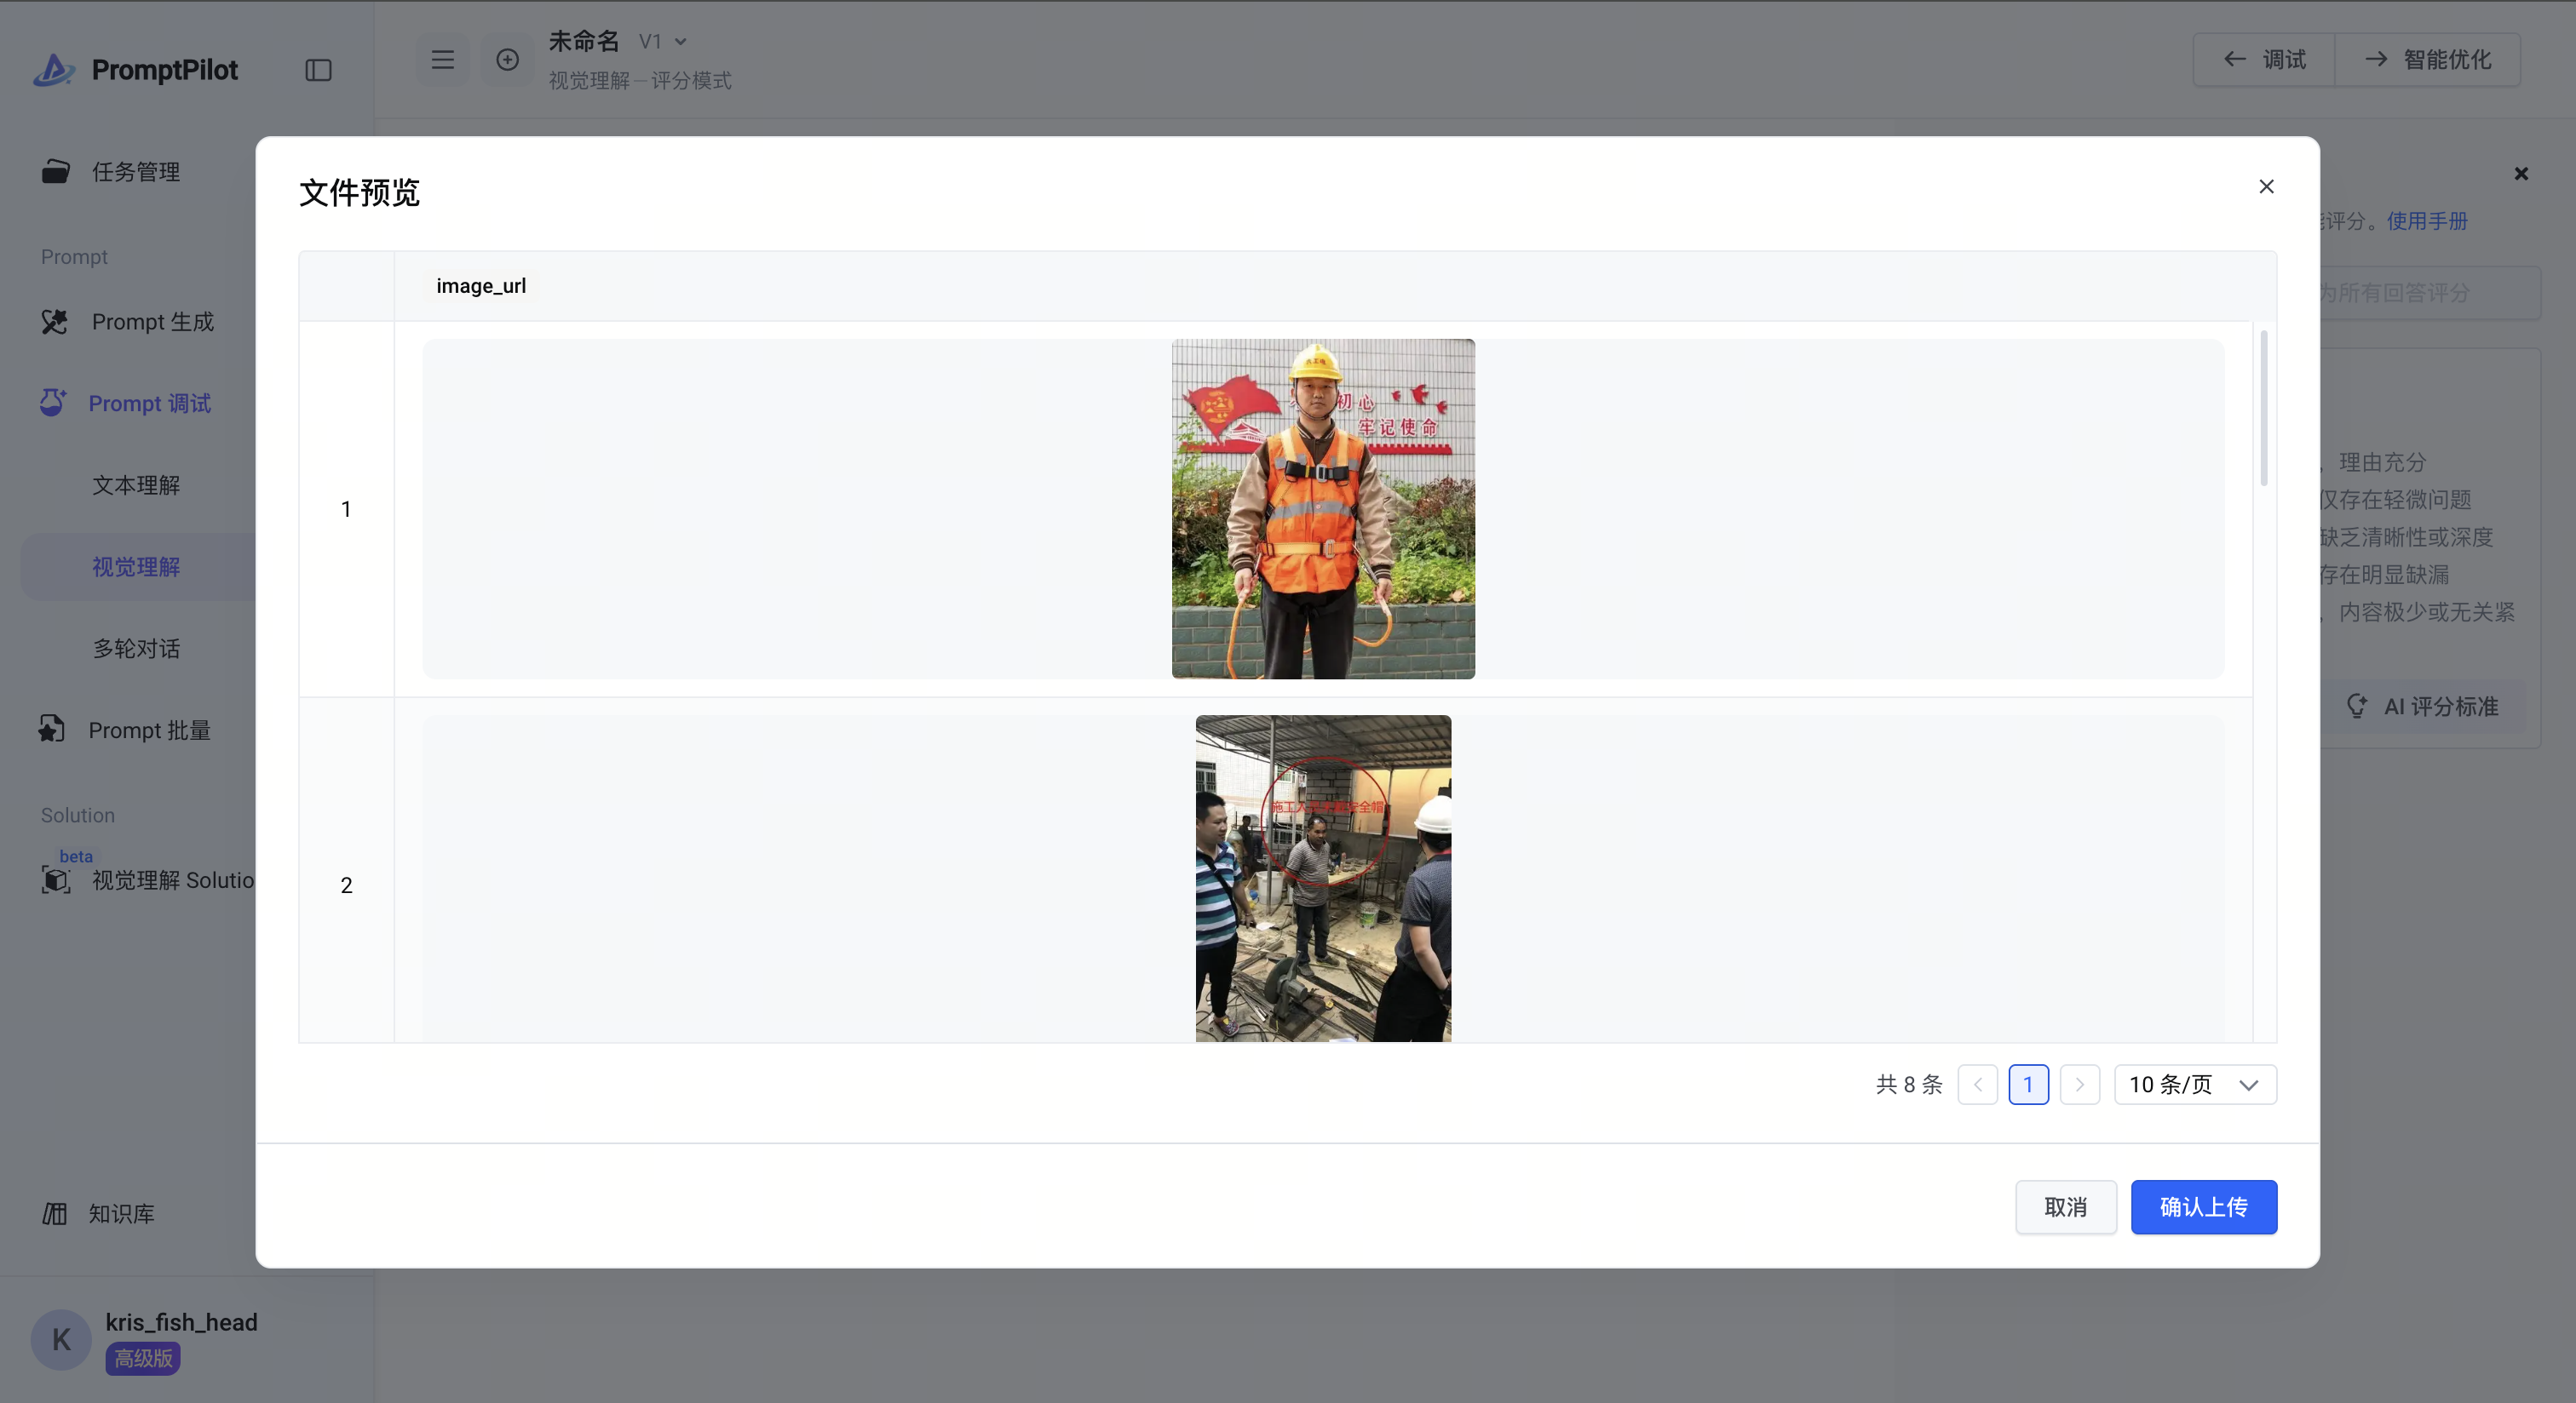The height and width of the screenshot is (1403, 2576).
Task: Select page 1 in pagination
Action: (2028, 1085)
